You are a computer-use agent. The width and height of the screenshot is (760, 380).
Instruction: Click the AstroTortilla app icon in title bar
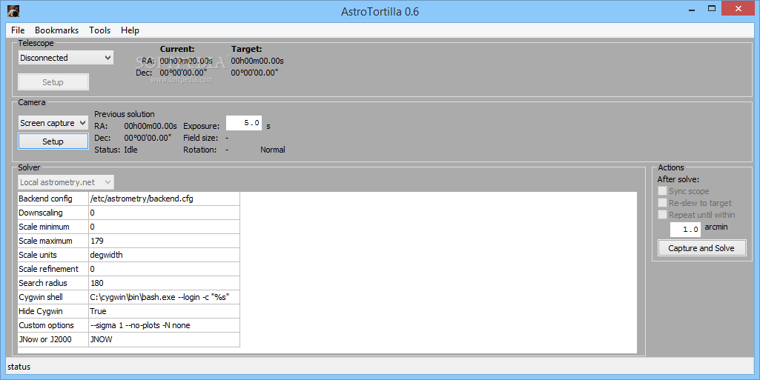pos(13,10)
